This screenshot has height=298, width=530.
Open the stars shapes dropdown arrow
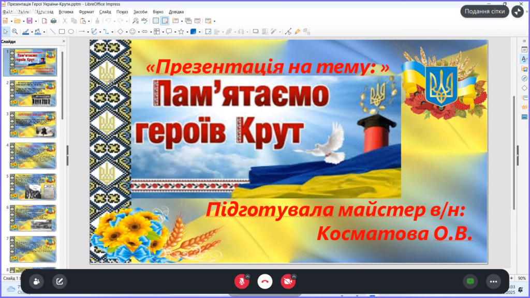186,32
